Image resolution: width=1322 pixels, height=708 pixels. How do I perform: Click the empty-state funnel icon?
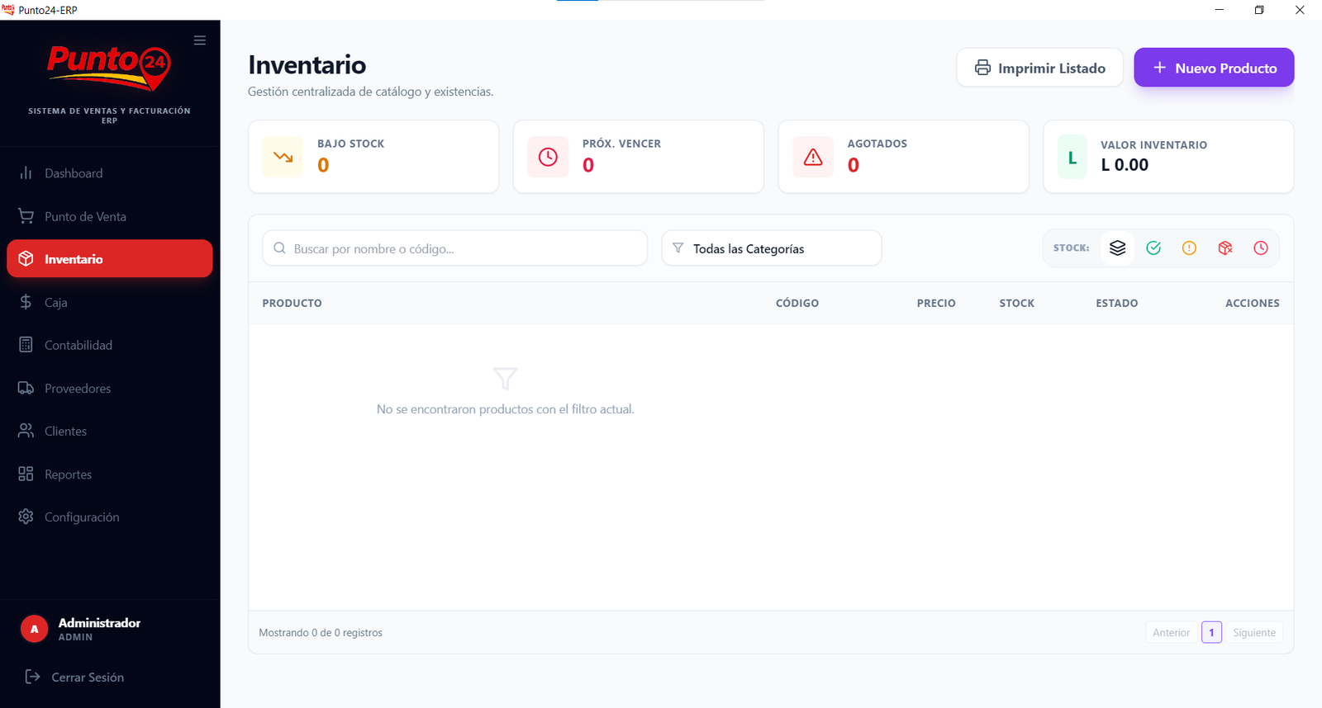[x=505, y=379]
